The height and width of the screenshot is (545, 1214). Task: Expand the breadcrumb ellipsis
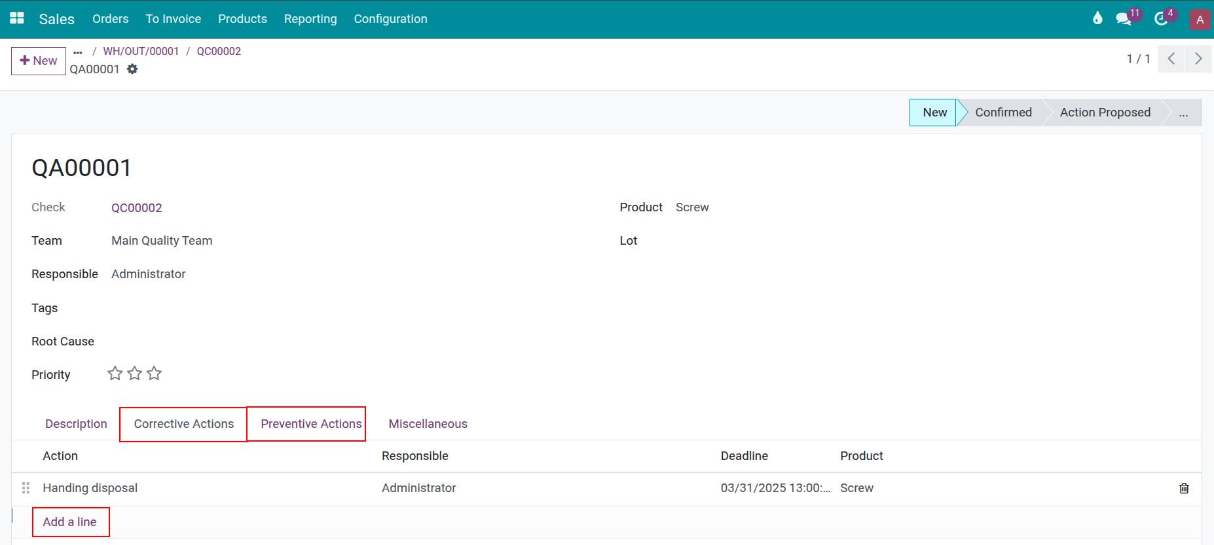[78, 52]
